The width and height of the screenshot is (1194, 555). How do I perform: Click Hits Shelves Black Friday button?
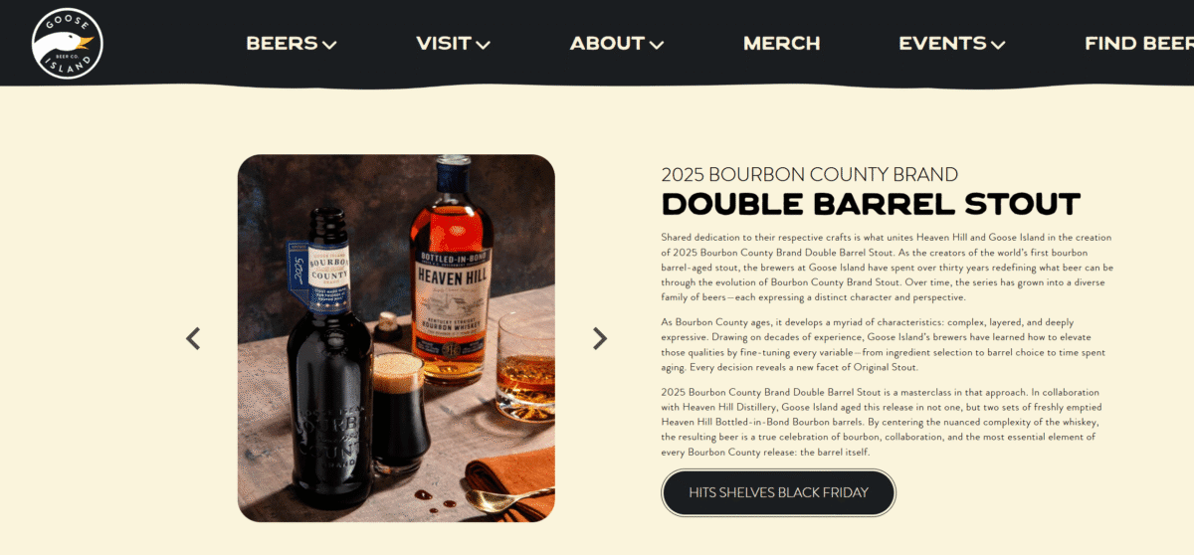coord(778,492)
